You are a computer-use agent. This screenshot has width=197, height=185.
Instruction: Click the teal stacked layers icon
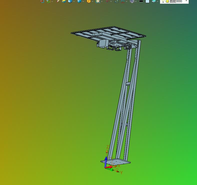[x=154, y=1]
